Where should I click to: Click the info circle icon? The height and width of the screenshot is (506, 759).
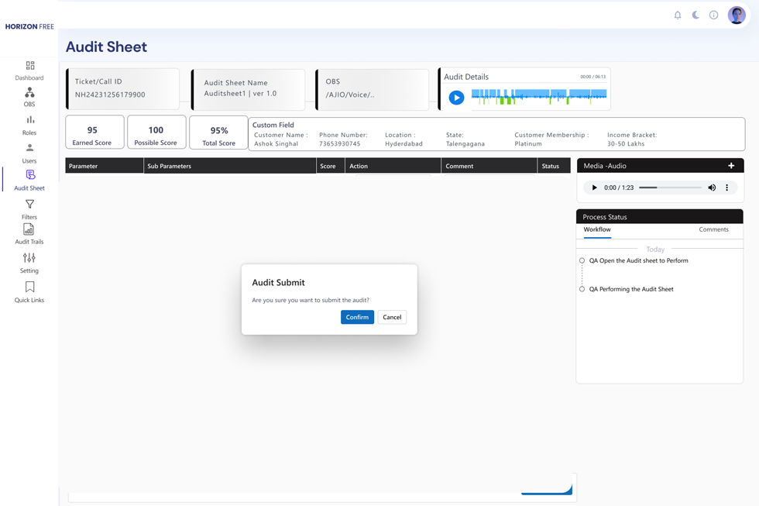713,15
